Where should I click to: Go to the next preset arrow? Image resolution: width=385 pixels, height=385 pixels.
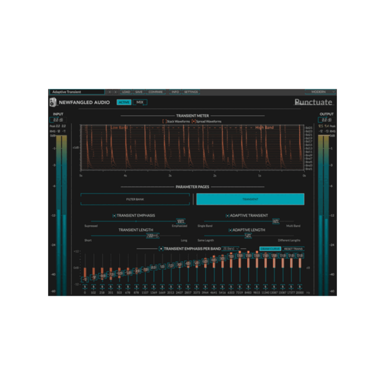[x=115, y=92]
